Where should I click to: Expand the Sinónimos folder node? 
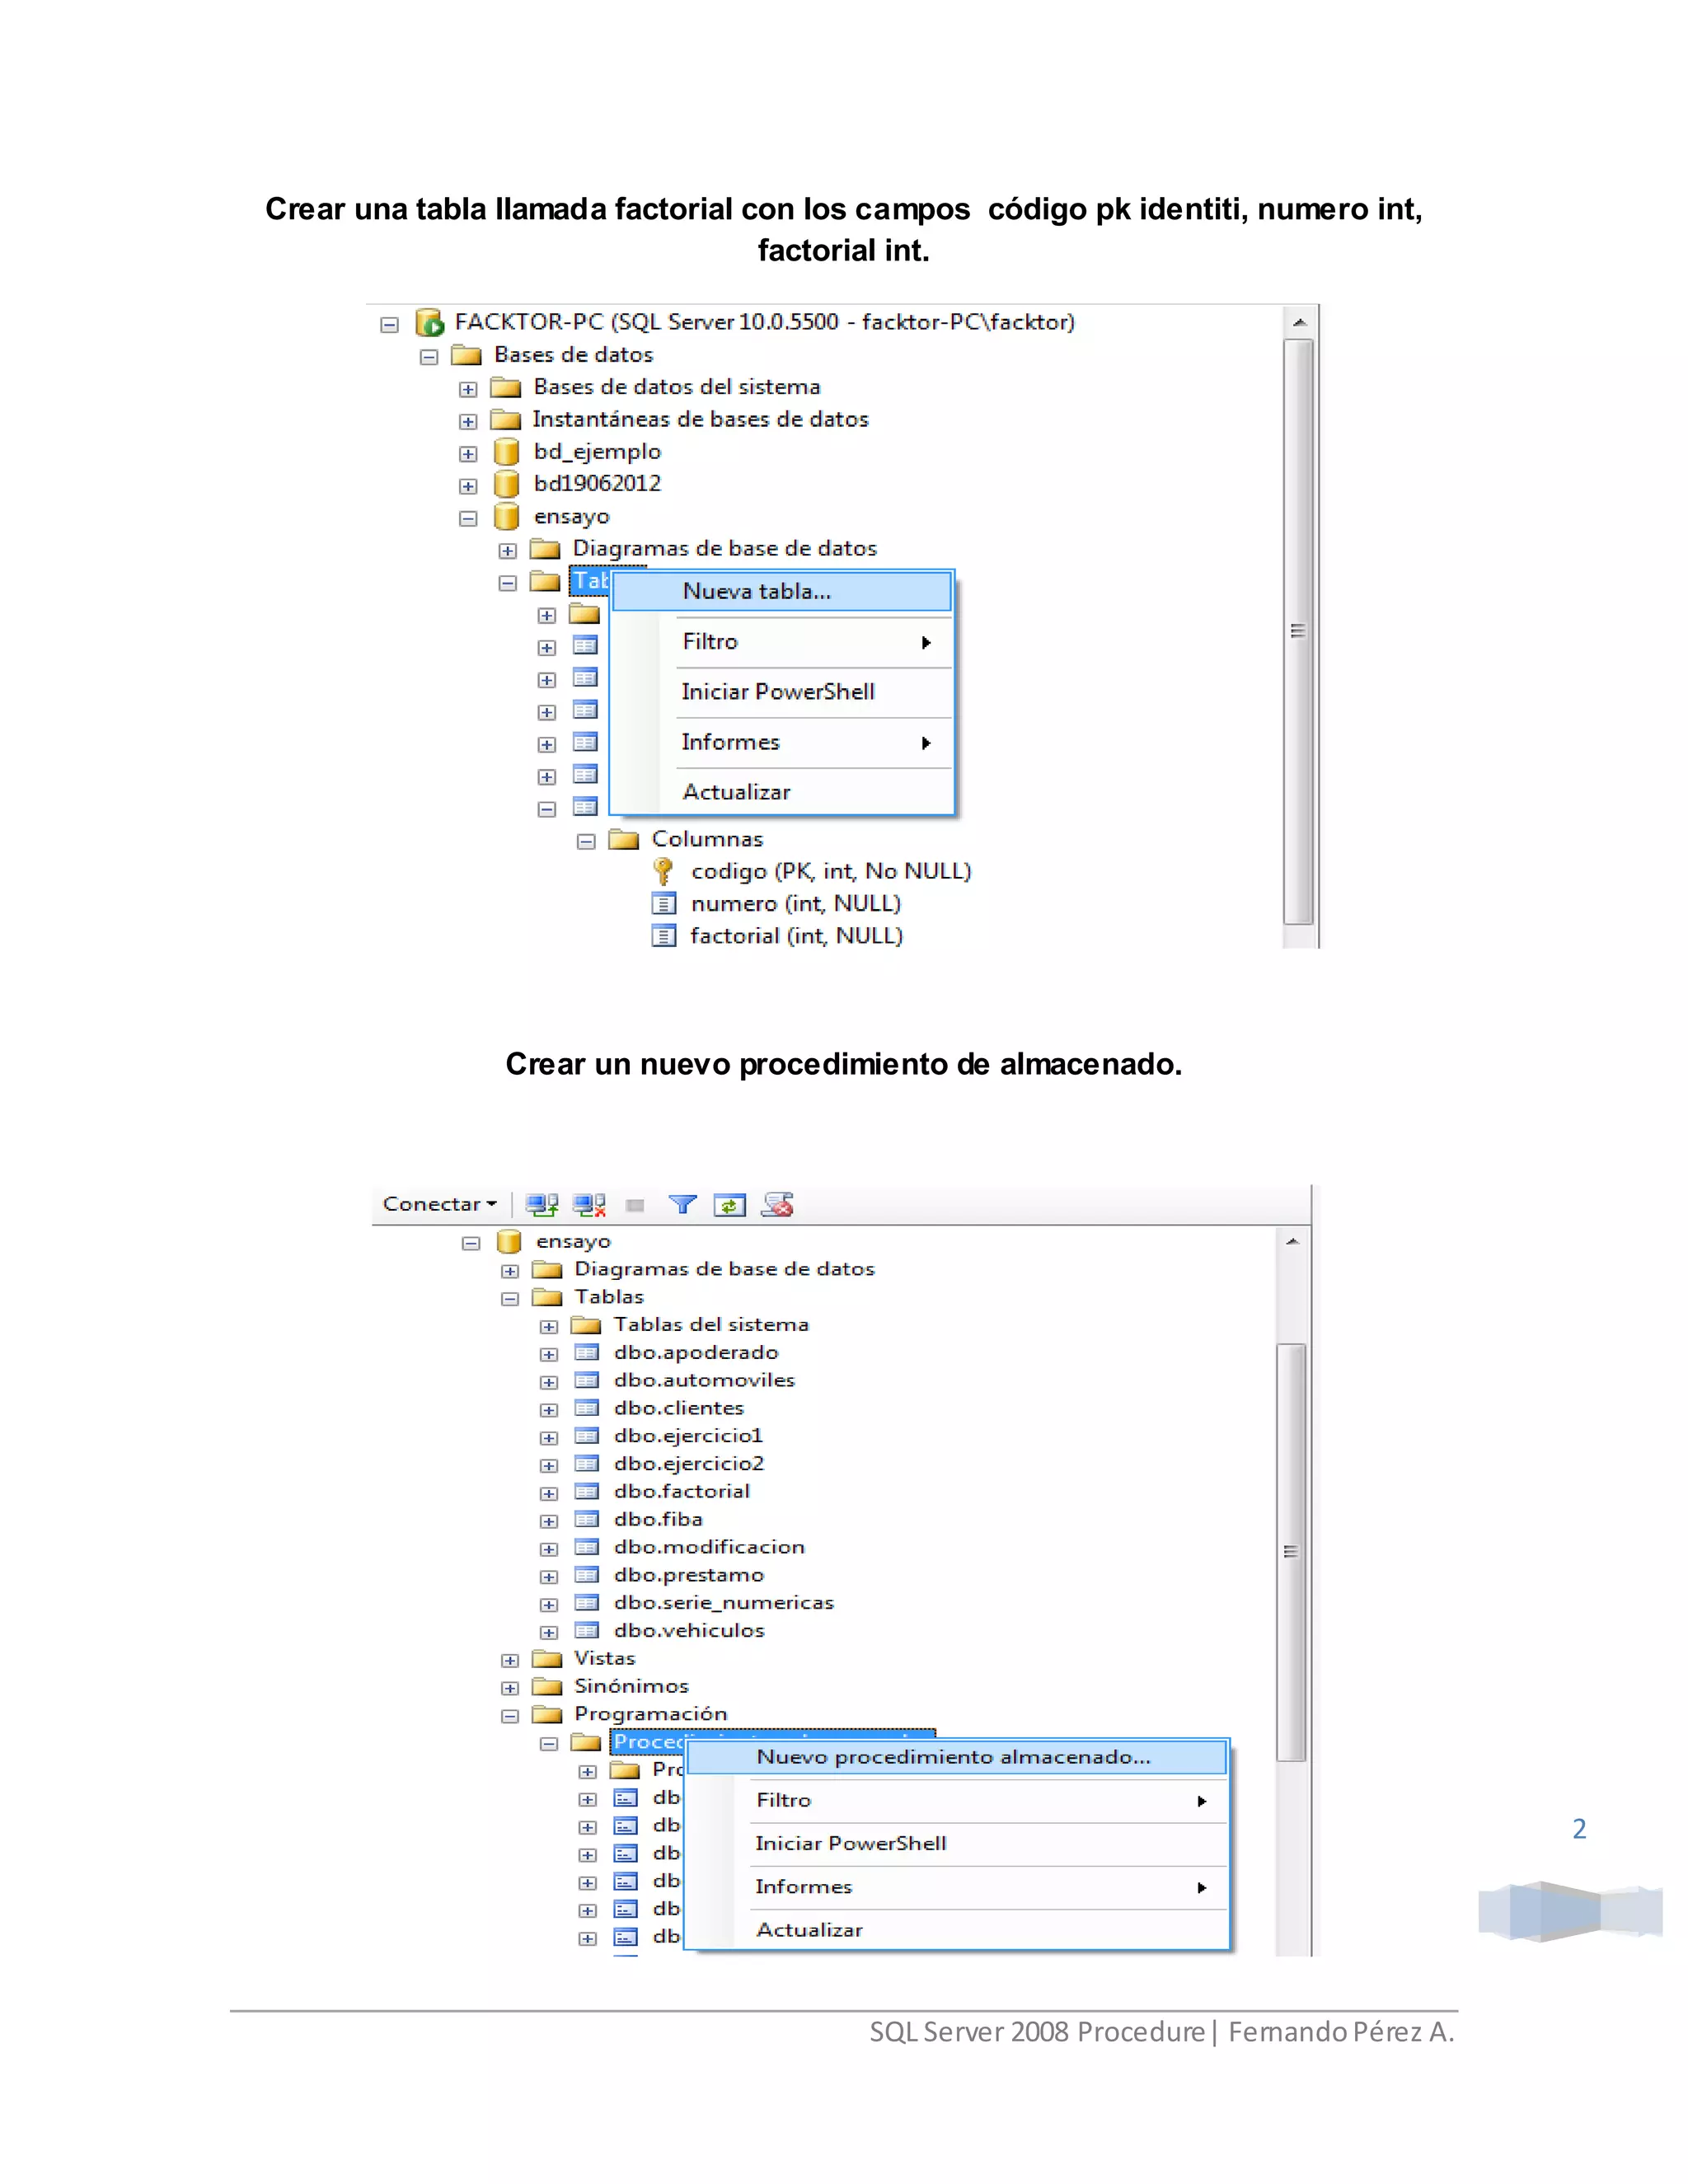[510, 1688]
